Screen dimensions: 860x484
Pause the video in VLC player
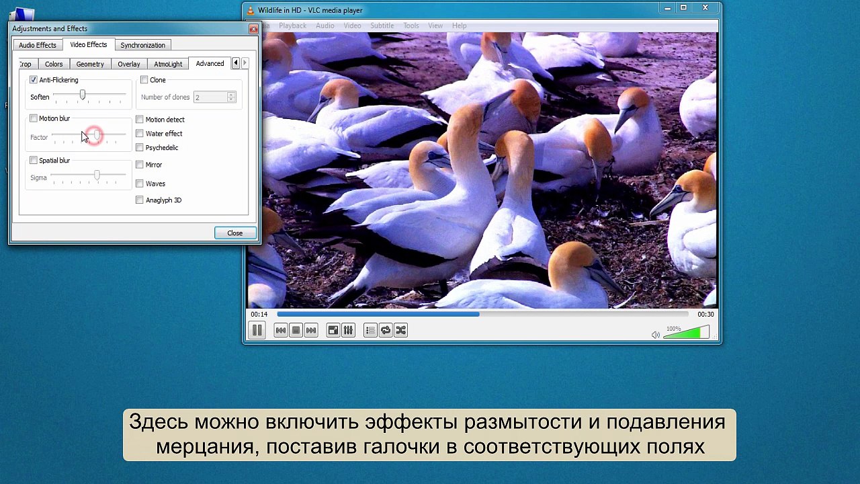257,330
